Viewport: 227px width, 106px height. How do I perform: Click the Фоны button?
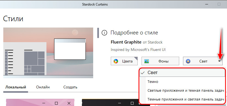(x=160, y=61)
